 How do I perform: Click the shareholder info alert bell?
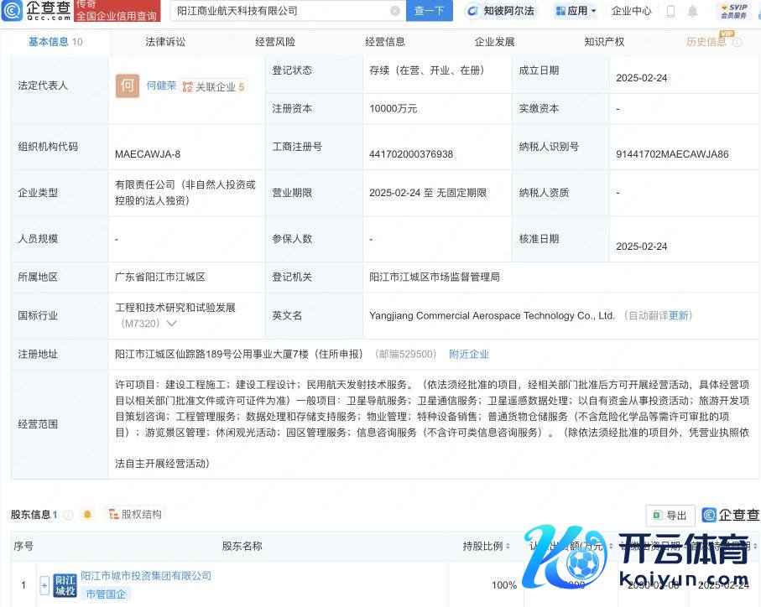click(87, 515)
